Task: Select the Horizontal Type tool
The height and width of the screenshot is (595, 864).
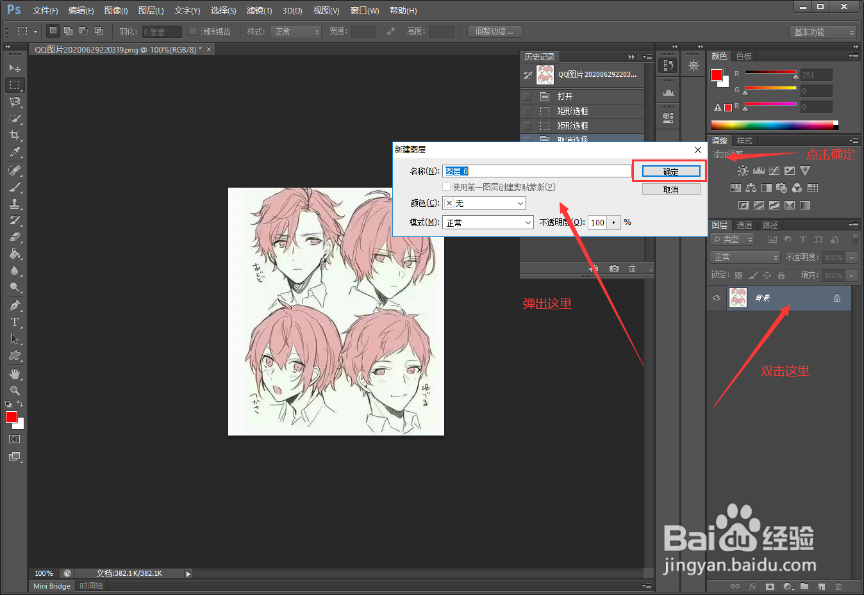Action: [x=15, y=322]
